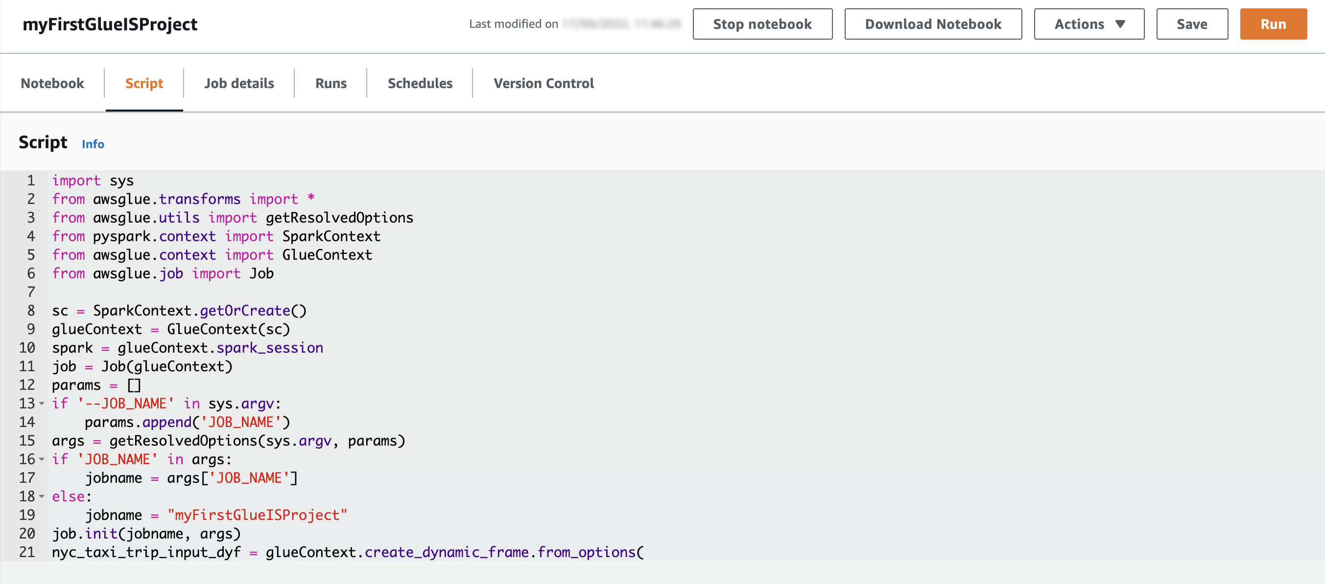Collapse the code fold on line 13
1325x584 pixels.
(x=42, y=404)
